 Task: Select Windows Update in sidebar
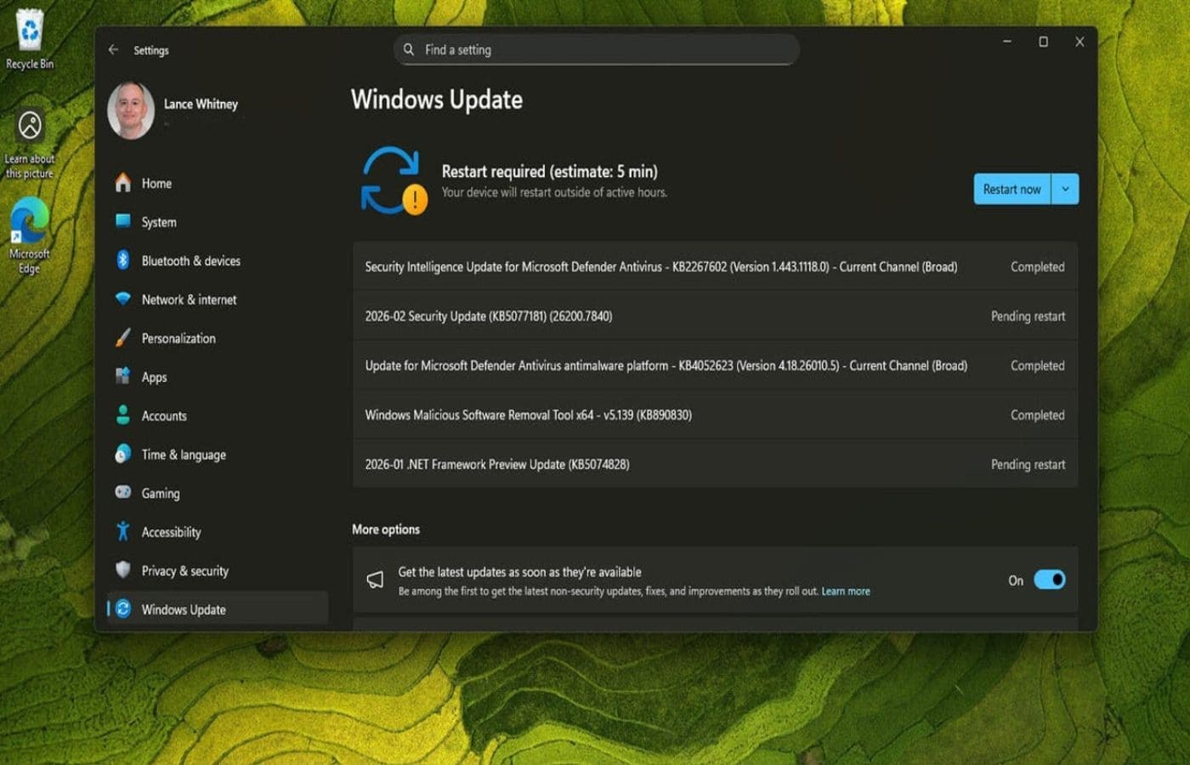click(x=218, y=609)
